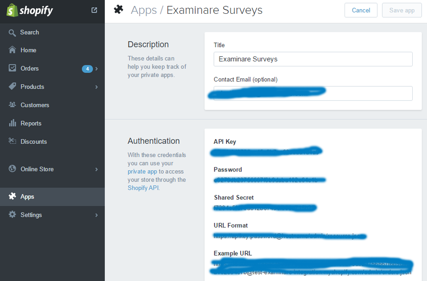Click the Contact Email (optional) label
Viewport: 427px width, 281px height.
[246, 79]
